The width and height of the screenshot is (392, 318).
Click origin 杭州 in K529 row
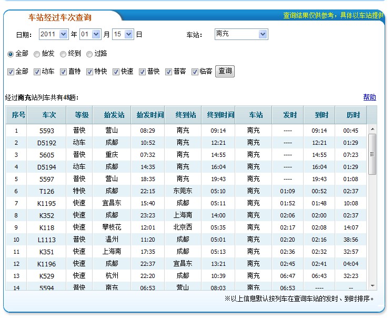(x=112, y=275)
